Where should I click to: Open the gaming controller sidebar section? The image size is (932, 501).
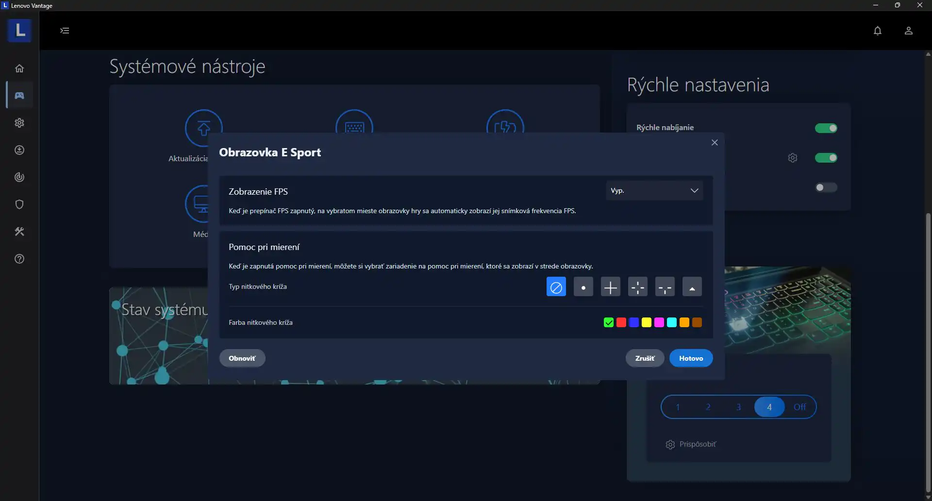(x=19, y=96)
